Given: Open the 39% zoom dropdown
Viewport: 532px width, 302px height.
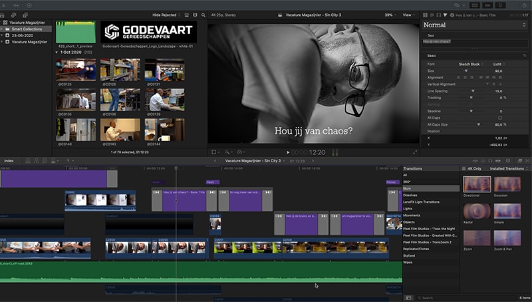Looking at the screenshot, I should pos(390,15).
